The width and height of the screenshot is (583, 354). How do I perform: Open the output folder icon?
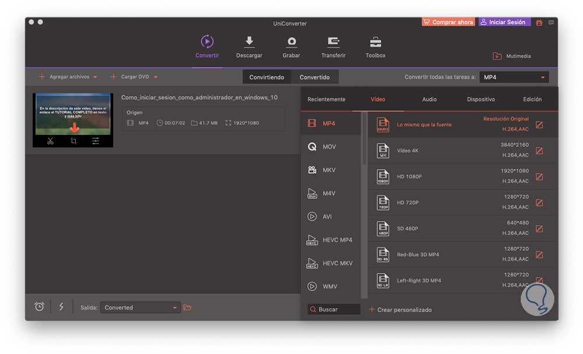187,307
